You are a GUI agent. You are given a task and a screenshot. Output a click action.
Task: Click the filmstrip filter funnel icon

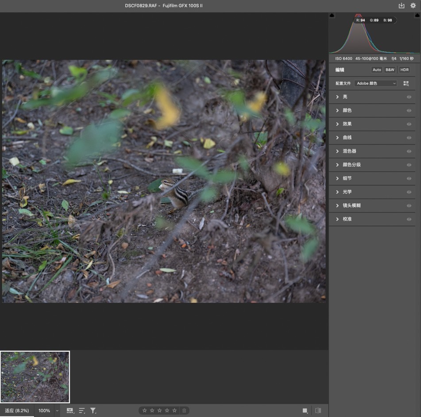93,411
